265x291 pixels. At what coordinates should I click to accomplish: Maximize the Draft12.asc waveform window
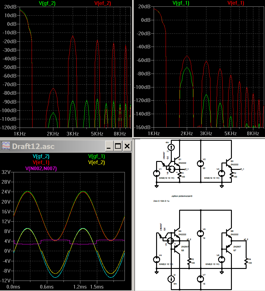[x=118, y=146]
